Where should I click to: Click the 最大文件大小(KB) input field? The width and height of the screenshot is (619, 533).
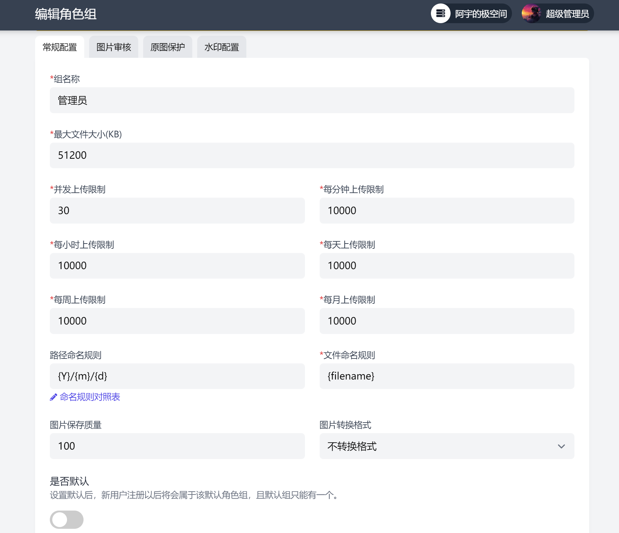pos(312,155)
